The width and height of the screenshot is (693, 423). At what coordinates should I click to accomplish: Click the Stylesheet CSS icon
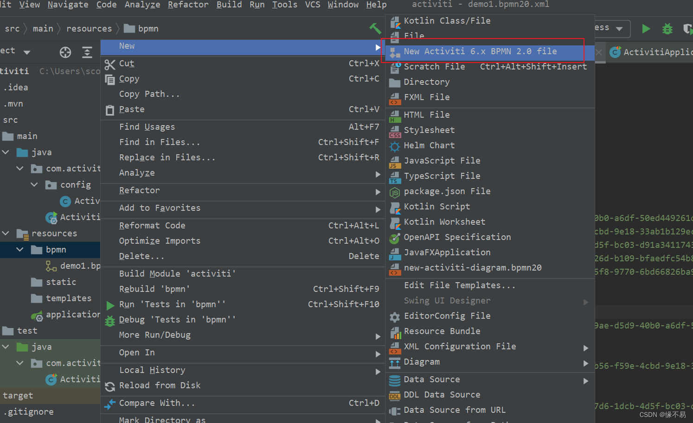(x=395, y=131)
